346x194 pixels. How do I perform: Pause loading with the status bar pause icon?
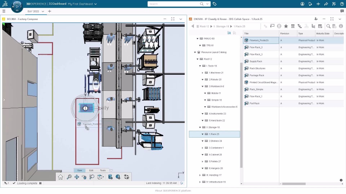coord(40,183)
